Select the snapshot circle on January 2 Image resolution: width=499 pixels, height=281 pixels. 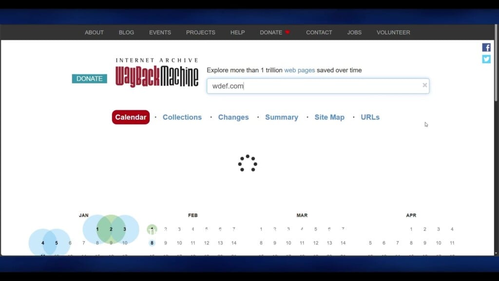pos(111,229)
